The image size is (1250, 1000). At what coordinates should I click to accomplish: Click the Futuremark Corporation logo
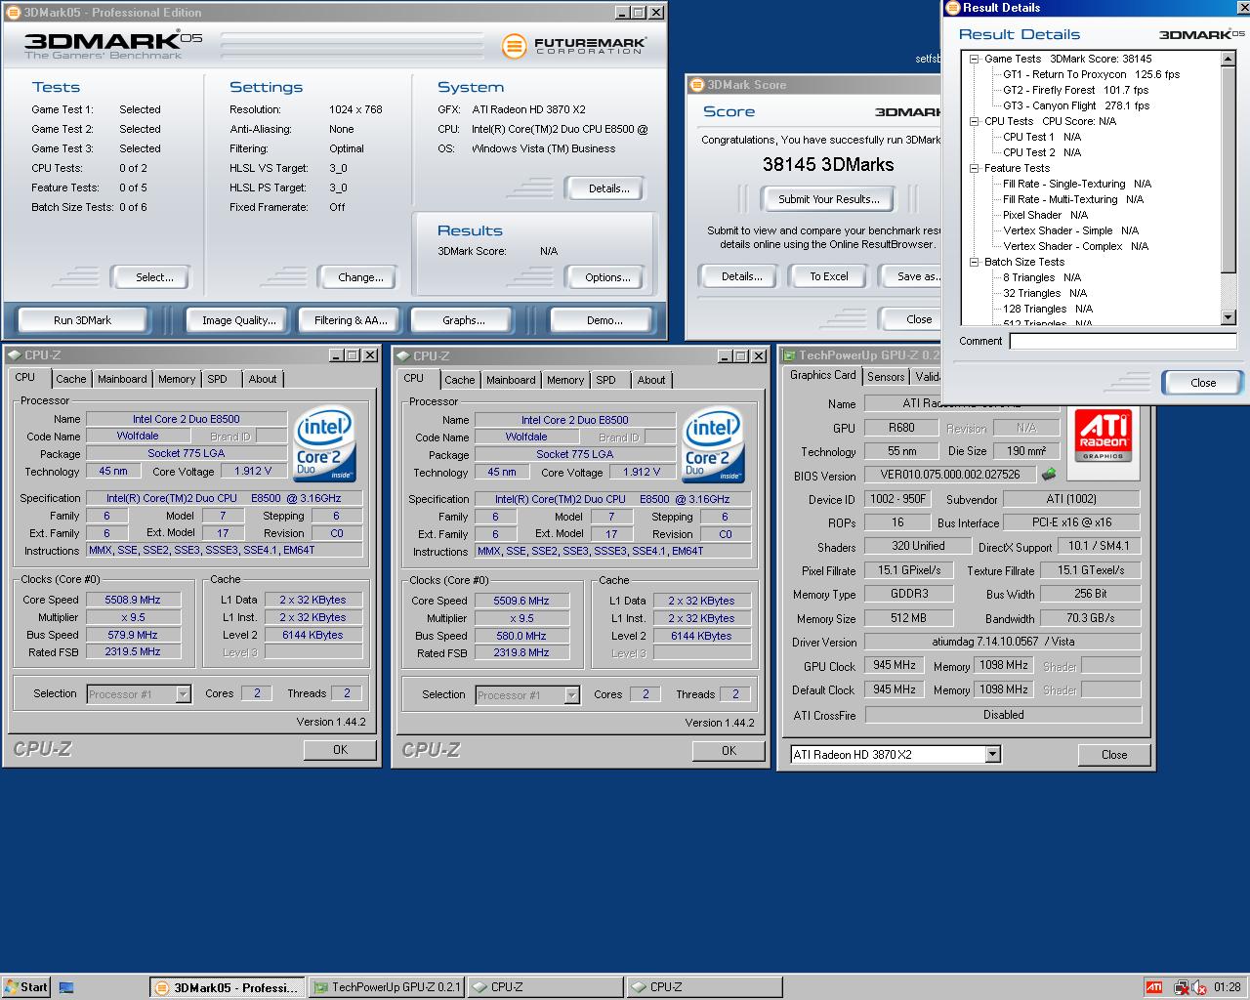pos(574,46)
